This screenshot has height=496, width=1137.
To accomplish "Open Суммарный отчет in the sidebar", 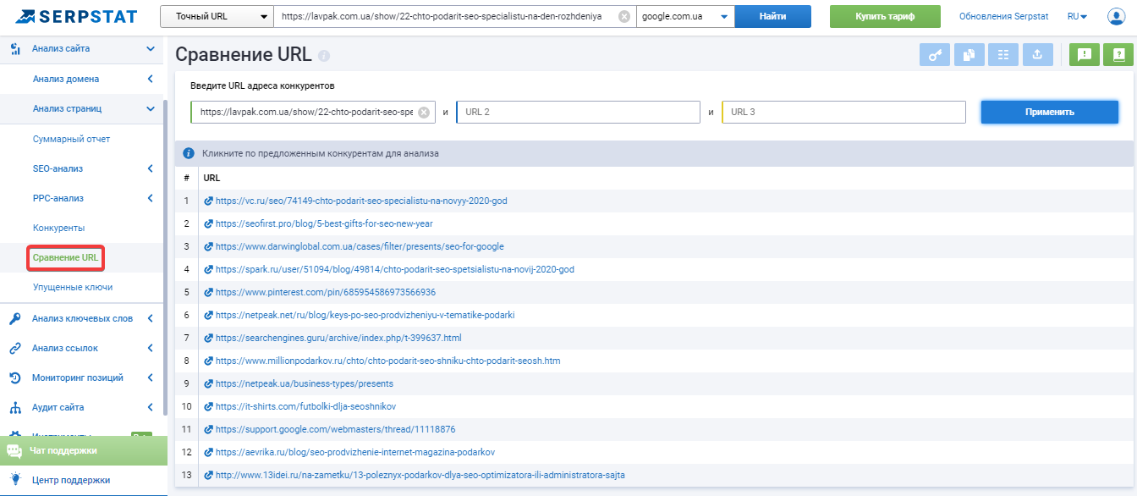I will coord(71,139).
